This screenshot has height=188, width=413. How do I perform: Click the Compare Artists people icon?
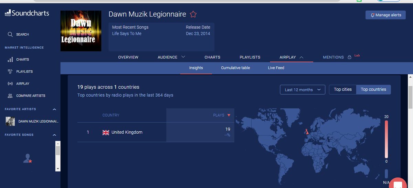point(10,96)
